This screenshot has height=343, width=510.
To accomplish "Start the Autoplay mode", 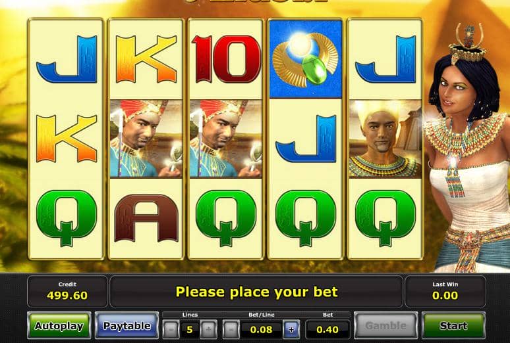I will coord(59,325).
